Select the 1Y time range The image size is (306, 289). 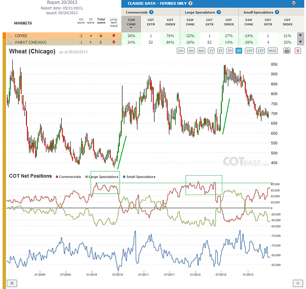click(211, 51)
